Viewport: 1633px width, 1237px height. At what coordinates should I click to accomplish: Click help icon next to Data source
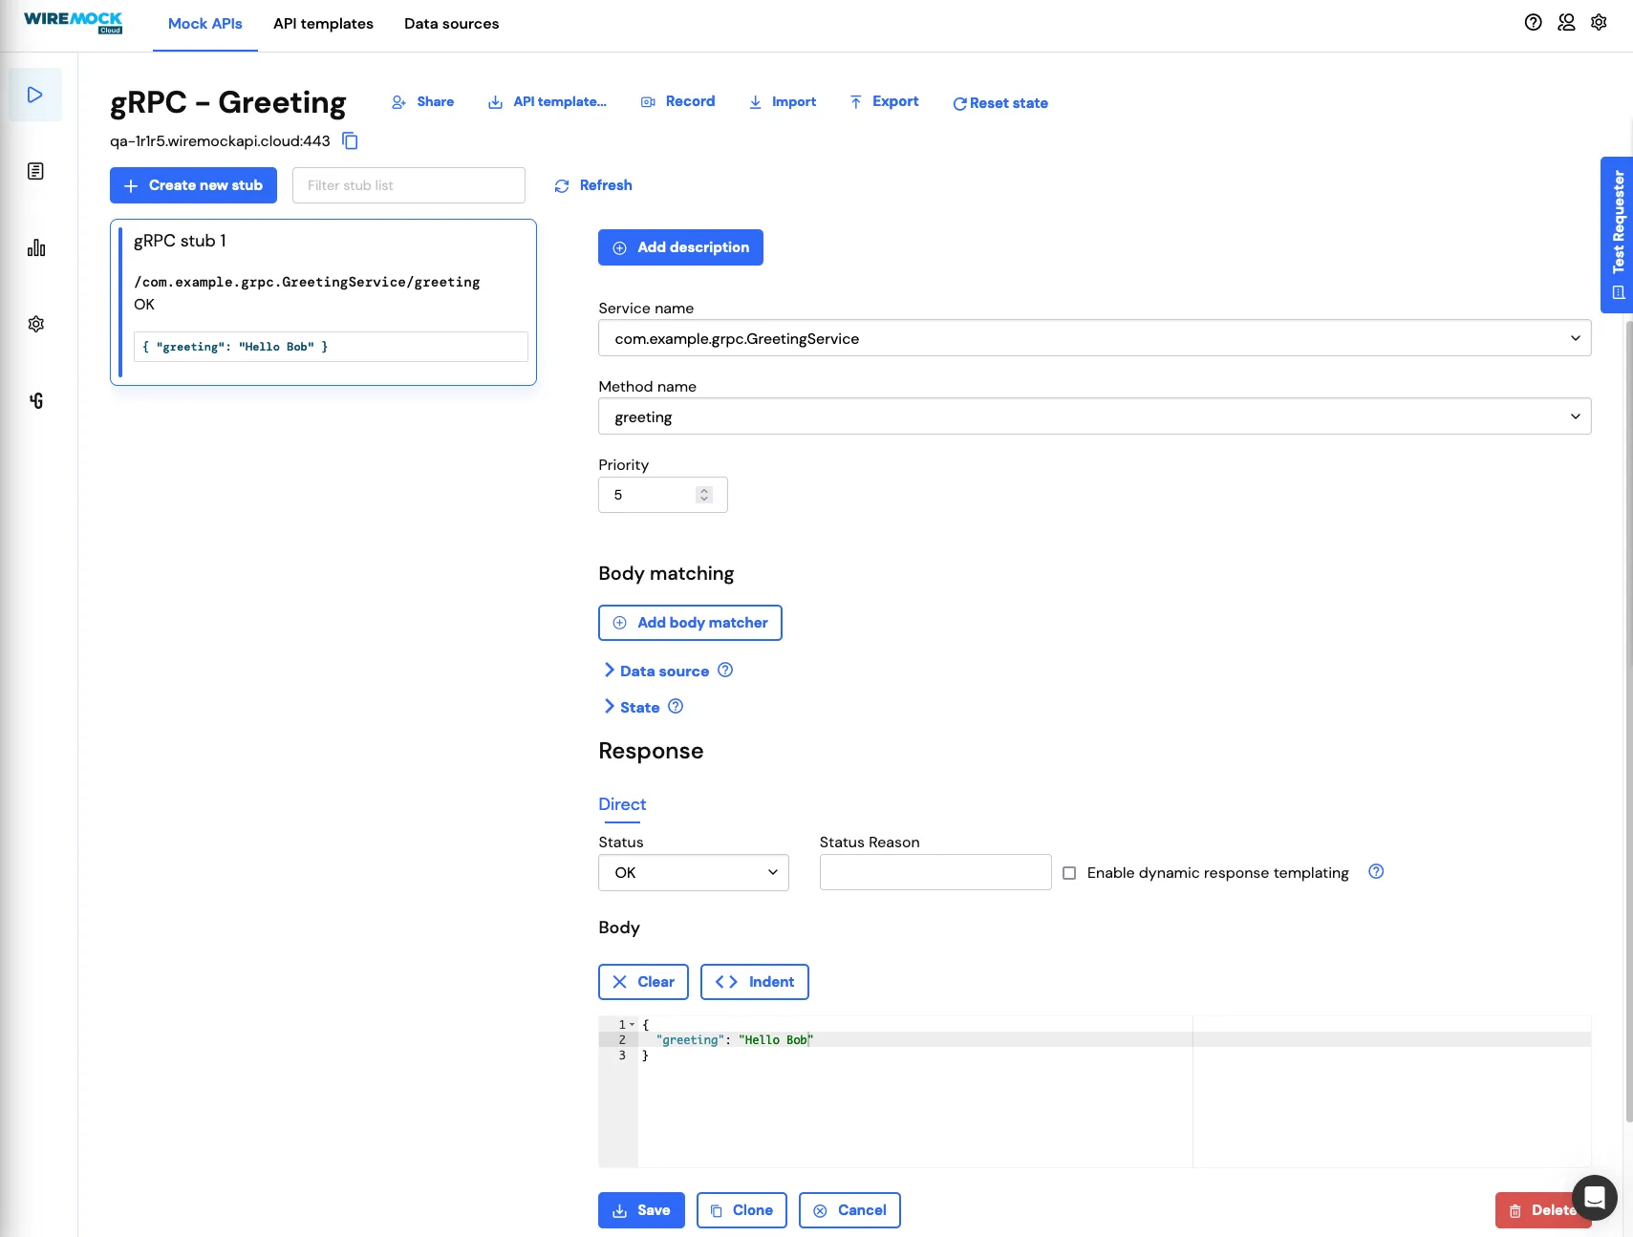coord(725,670)
